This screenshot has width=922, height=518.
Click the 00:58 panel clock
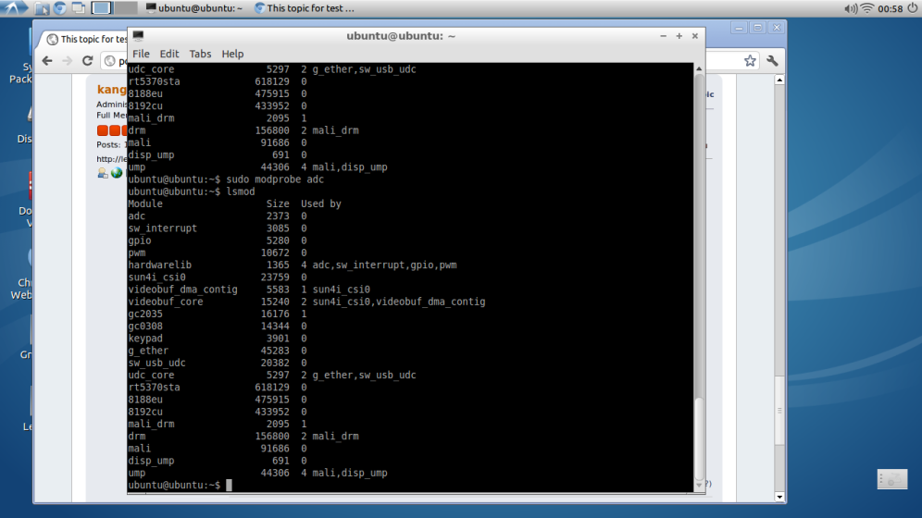(x=890, y=8)
